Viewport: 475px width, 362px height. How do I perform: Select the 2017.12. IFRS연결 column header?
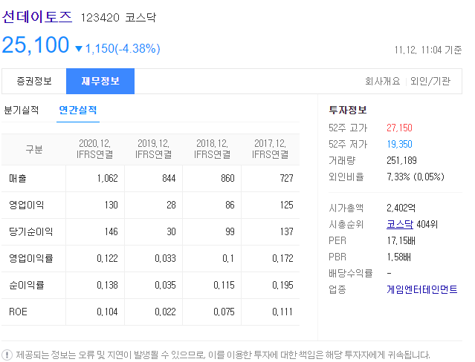[271, 149]
